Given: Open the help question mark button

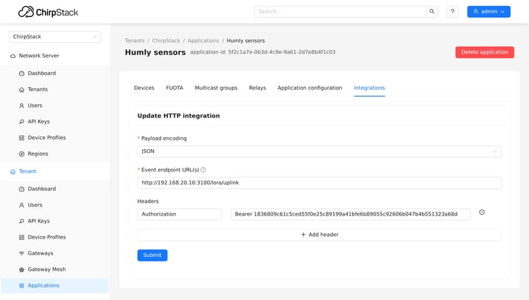Looking at the screenshot, I should pos(452,11).
